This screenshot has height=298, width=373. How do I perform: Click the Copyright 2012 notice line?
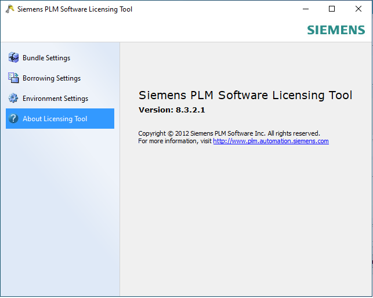[x=229, y=133]
